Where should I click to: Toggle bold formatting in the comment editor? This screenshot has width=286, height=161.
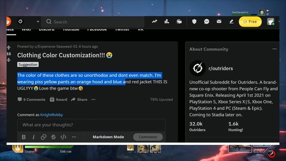pyautogui.click(x=24, y=137)
